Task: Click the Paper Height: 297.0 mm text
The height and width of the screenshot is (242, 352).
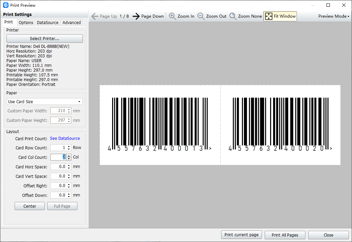Action: coord(30,70)
